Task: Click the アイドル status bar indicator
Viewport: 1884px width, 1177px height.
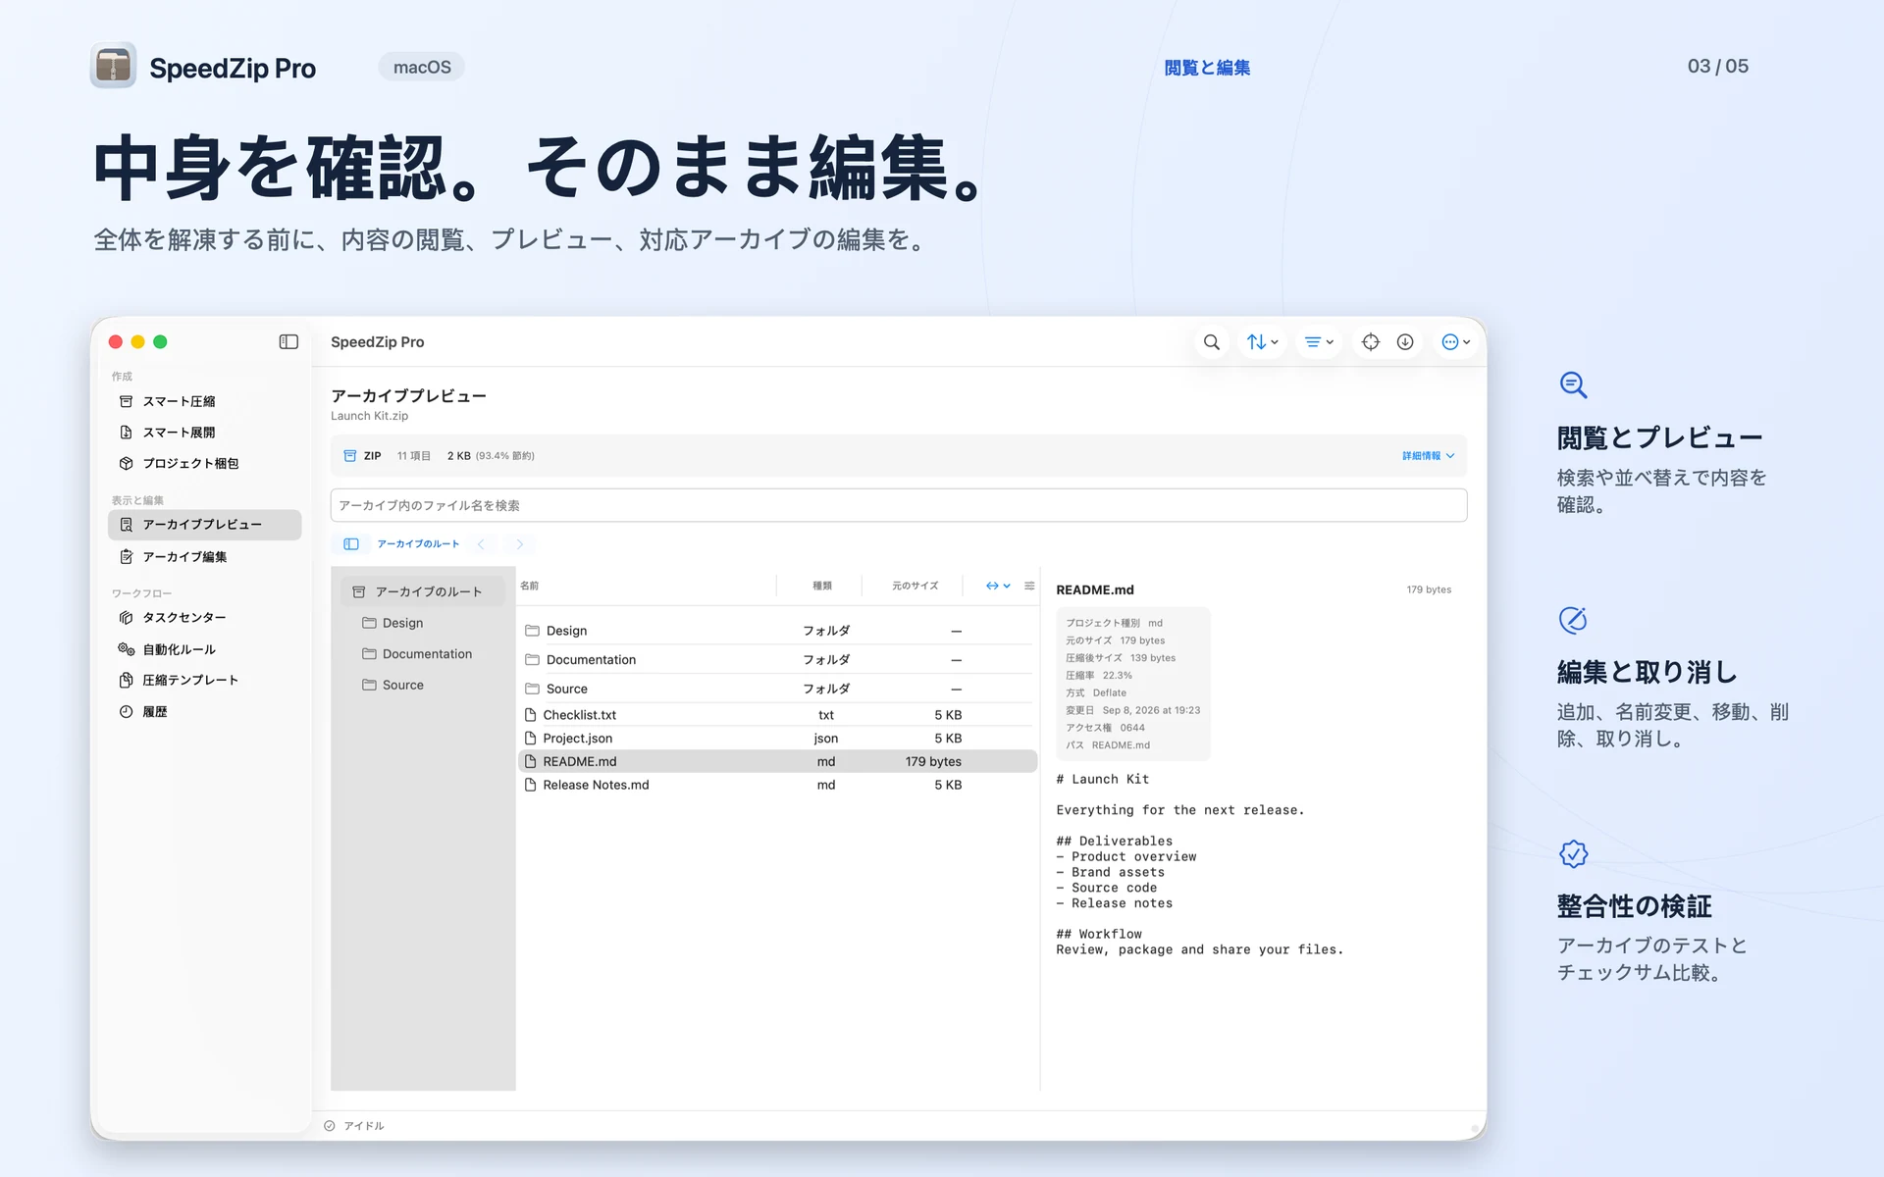Action: click(354, 1126)
